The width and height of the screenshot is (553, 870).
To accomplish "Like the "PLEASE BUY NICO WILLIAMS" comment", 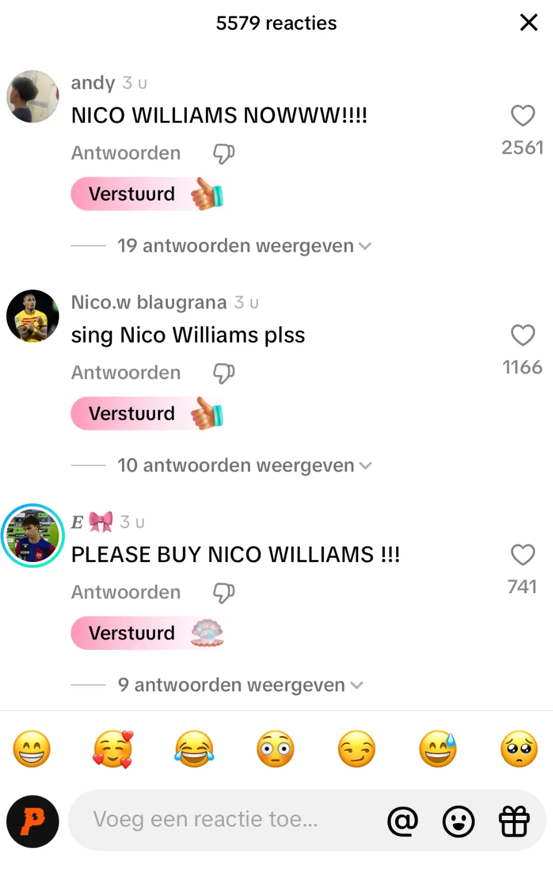I will pyautogui.click(x=523, y=555).
